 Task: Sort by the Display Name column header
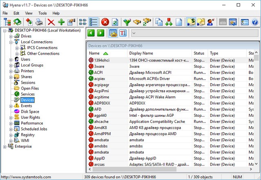click(141, 53)
